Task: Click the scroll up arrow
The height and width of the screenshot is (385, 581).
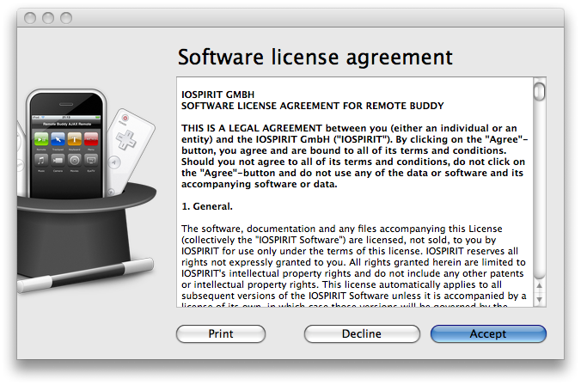Action: [540, 285]
